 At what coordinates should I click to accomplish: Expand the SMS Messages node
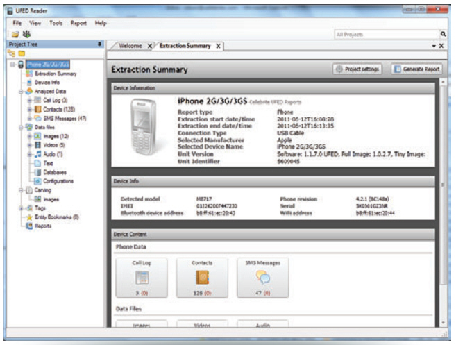coord(30,119)
